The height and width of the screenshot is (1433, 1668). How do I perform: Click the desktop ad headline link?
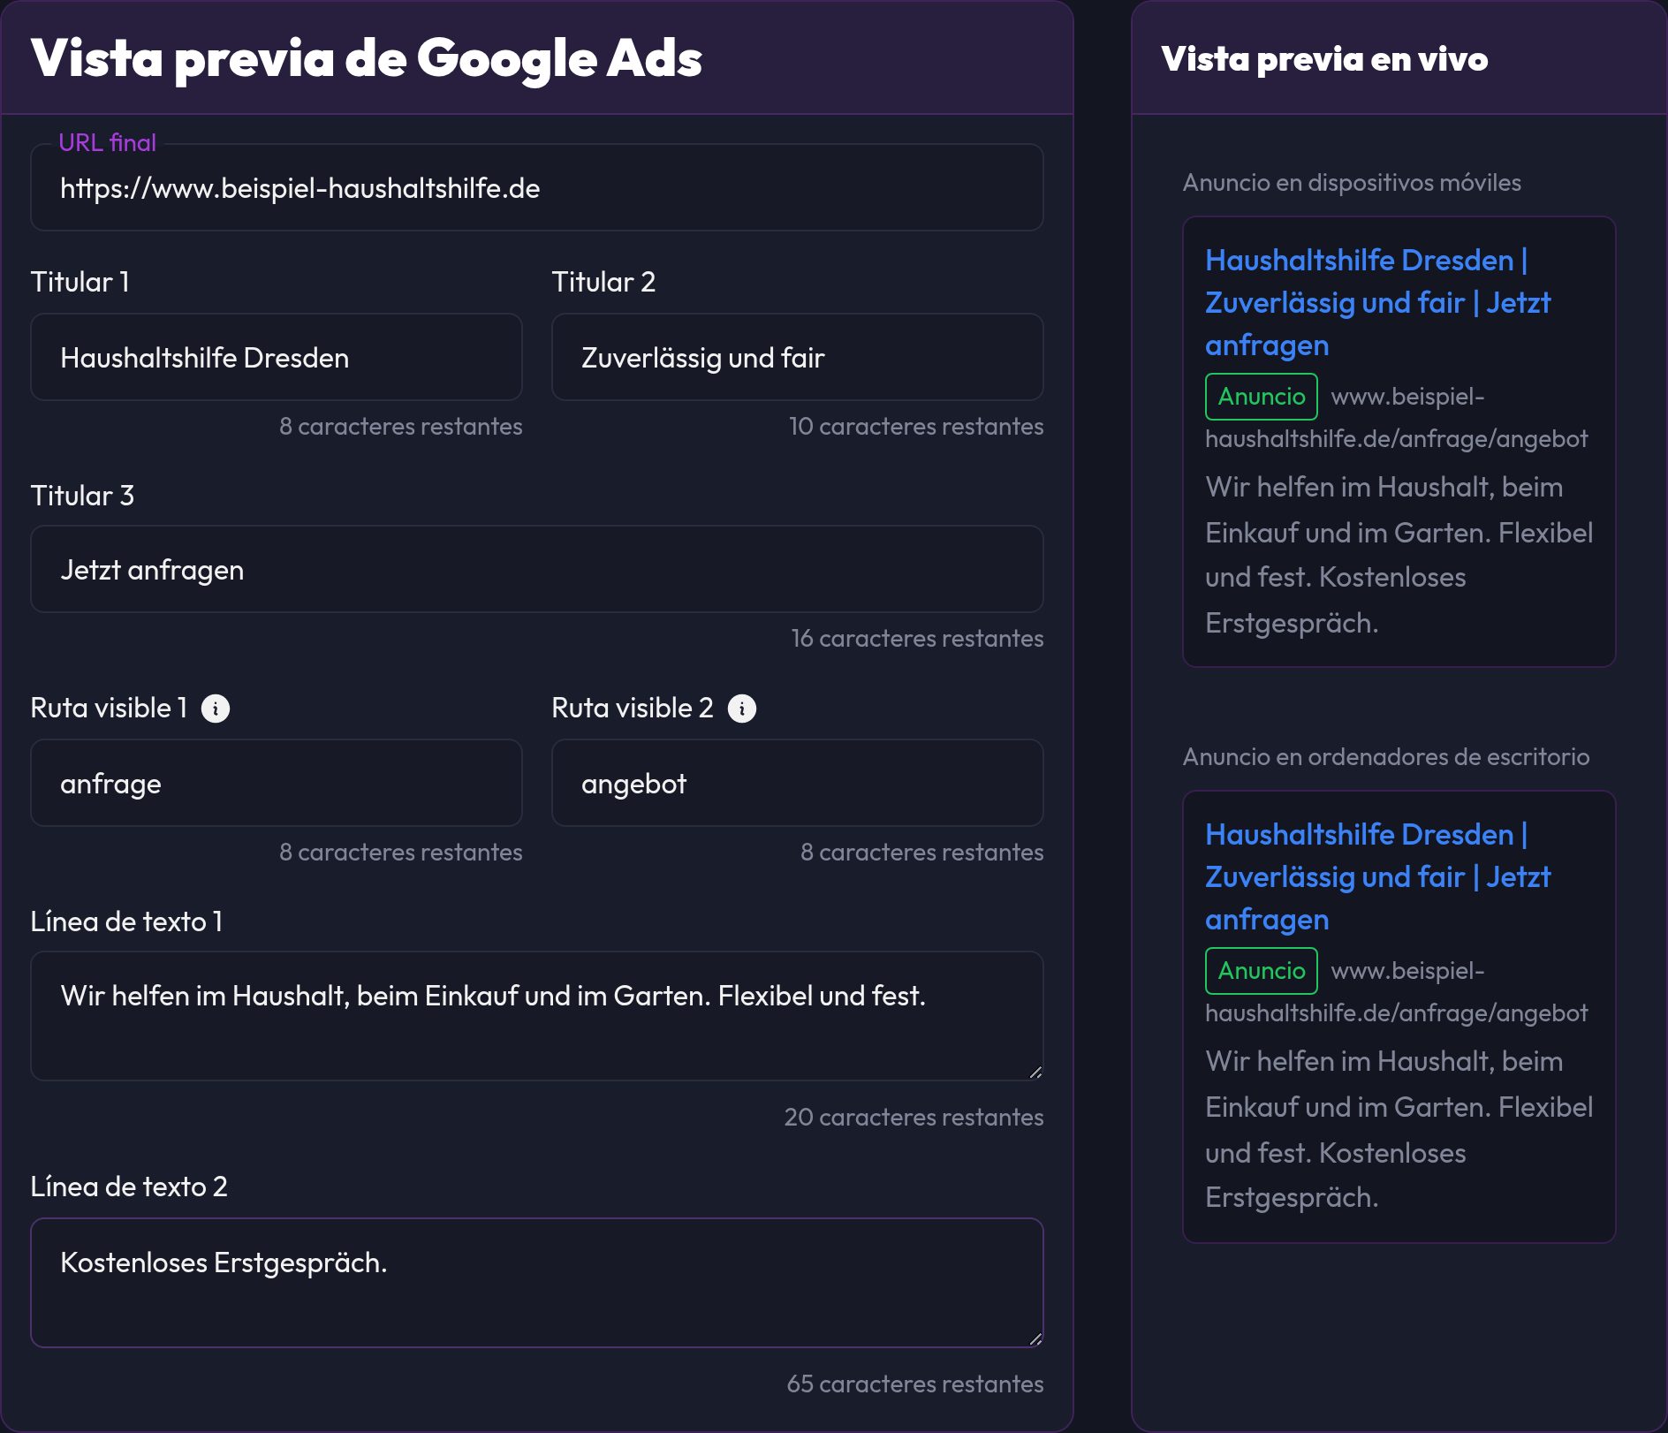click(1377, 877)
